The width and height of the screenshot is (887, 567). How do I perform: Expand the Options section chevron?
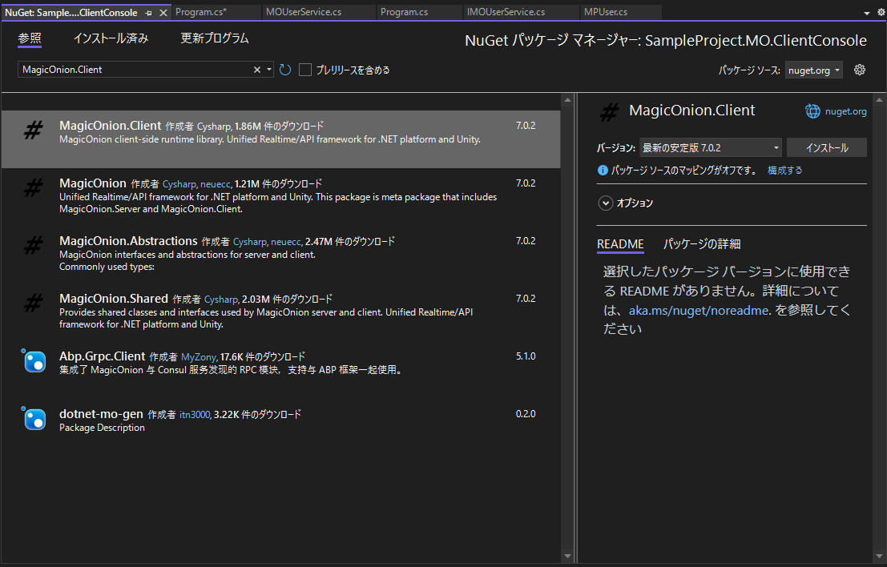pyautogui.click(x=605, y=203)
